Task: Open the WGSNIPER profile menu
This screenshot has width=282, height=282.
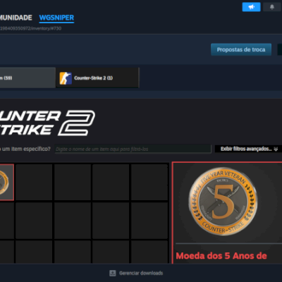Action: click(x=56, y=18)
